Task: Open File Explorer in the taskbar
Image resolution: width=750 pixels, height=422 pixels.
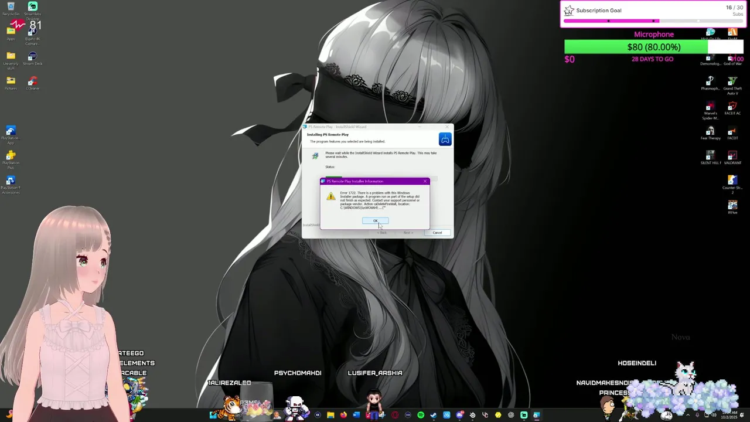Action: point(330,415)
